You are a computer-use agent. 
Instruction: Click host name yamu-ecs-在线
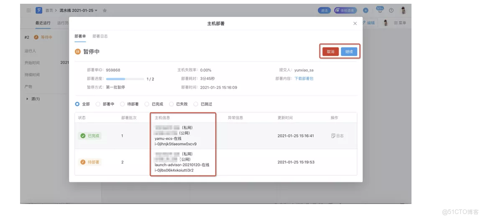[x=168, y=138]
